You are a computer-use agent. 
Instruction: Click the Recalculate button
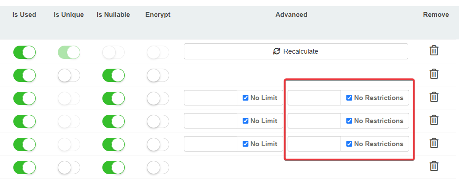pyautogui.click(x=296, y=51)
